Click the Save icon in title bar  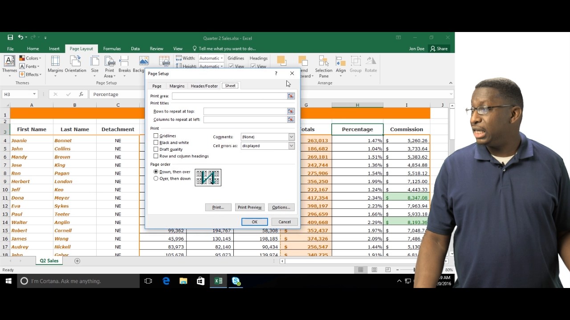click(x=10, y=38)
